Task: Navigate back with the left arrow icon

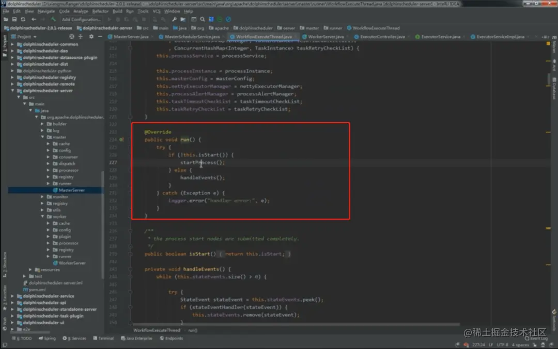Action: [34, 20]
